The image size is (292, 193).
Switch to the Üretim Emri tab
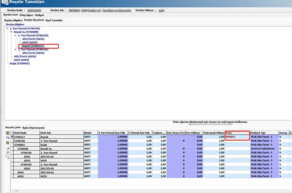click(x=11, y=15)
